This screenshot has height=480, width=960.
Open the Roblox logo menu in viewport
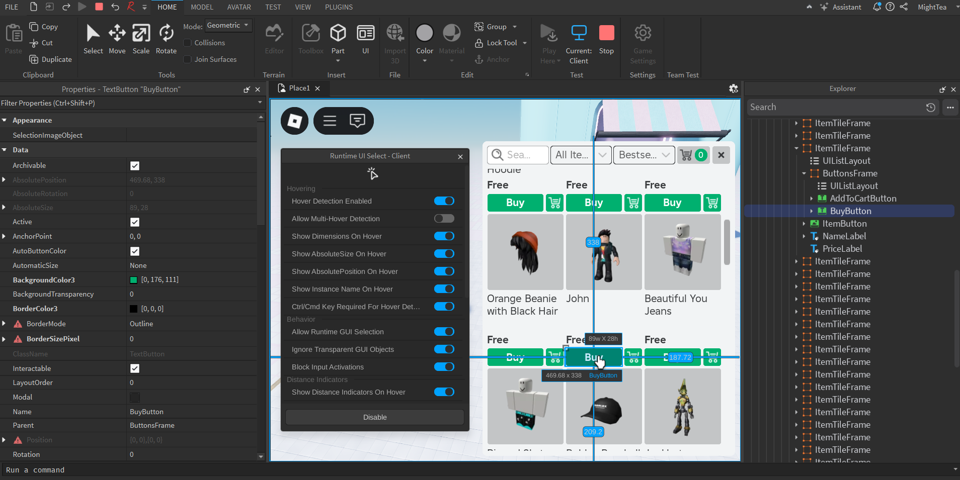[294, 121]
